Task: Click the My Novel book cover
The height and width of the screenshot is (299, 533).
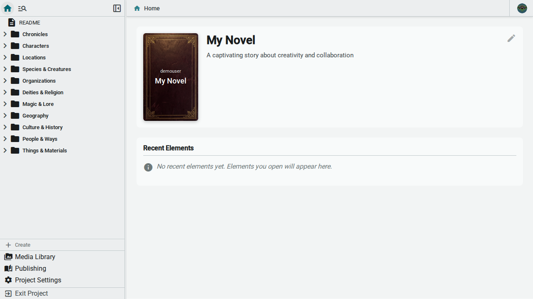Action: coord(171,77)
